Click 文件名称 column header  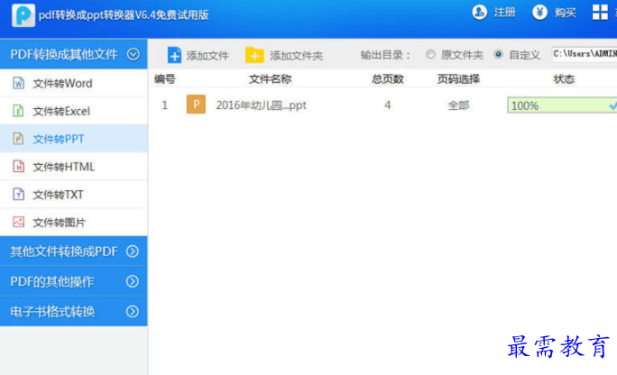coord(270,79)
